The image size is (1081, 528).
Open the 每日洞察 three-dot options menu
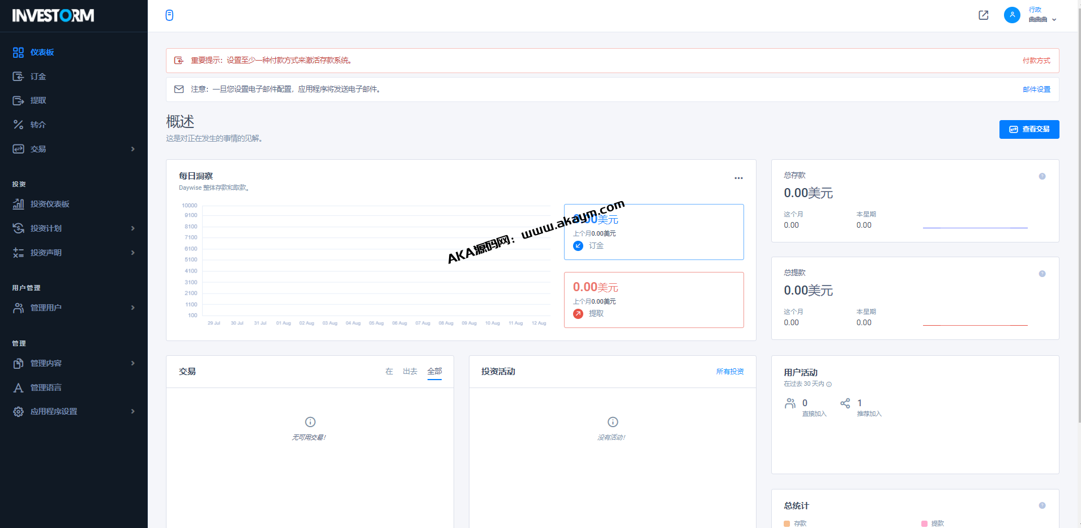[x=738, y=178]
